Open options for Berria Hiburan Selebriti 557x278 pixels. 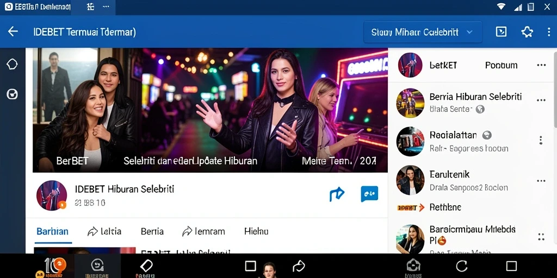(541, 100)
